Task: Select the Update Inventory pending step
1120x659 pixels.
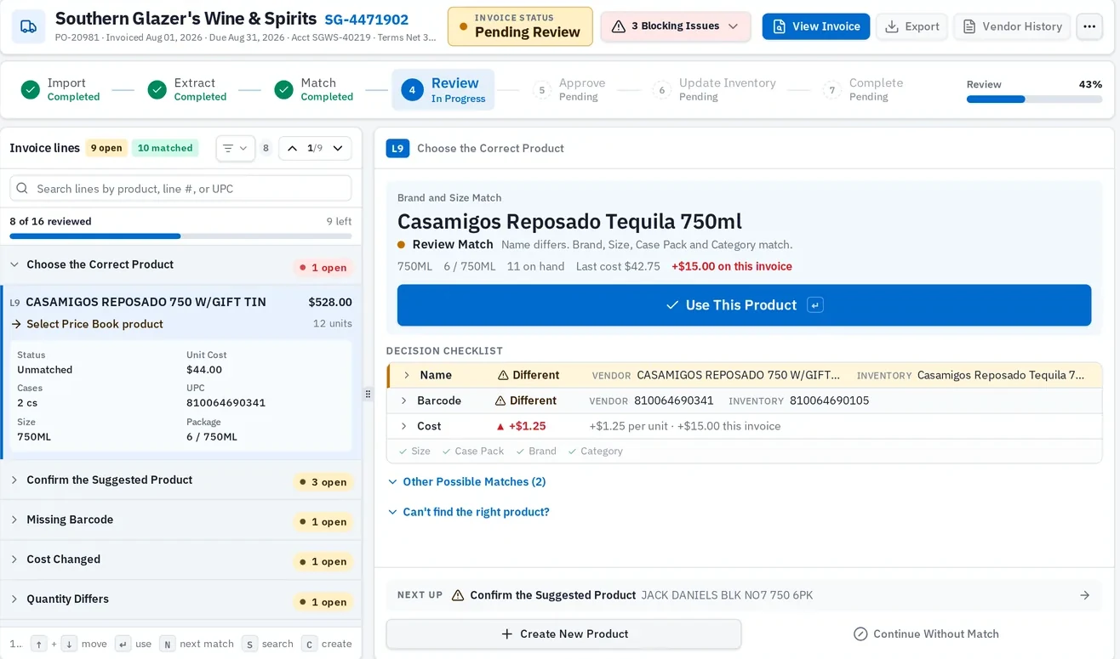Action: point(714,89)
